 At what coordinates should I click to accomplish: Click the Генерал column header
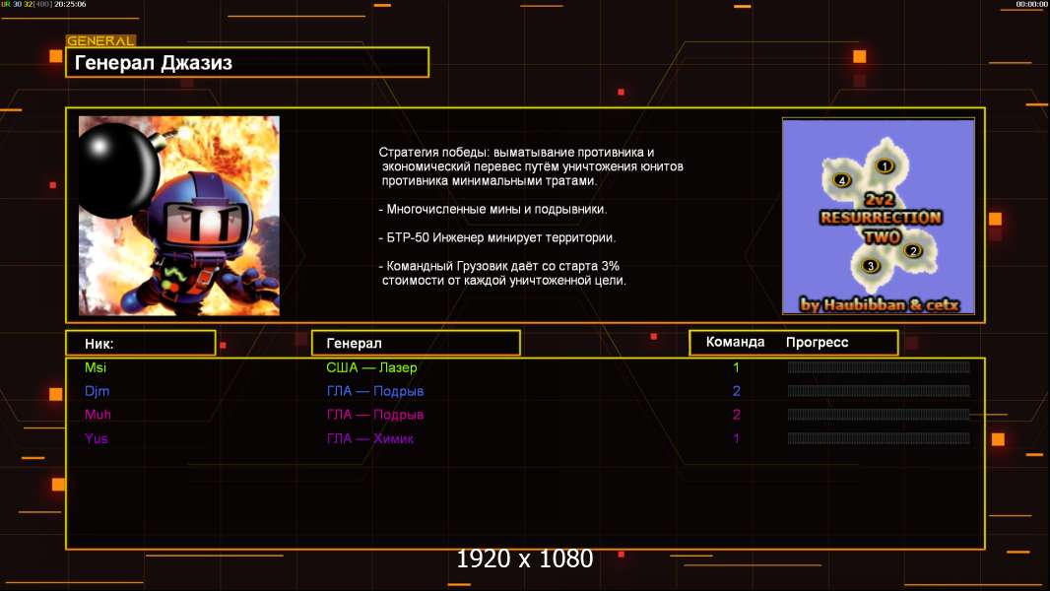click(416, 344)
